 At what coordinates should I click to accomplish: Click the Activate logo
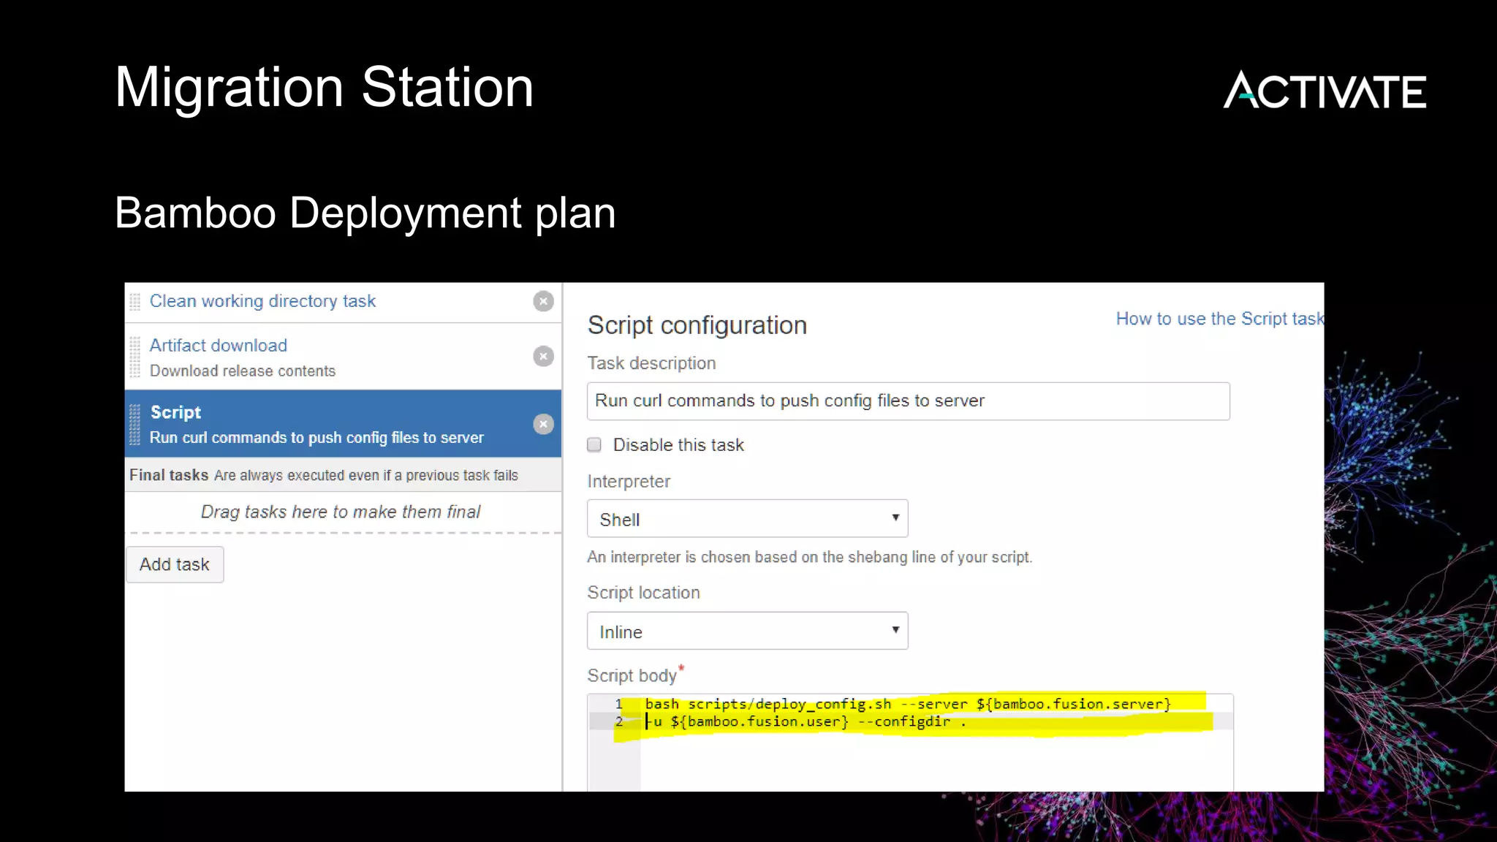(x=1324, y=91)
